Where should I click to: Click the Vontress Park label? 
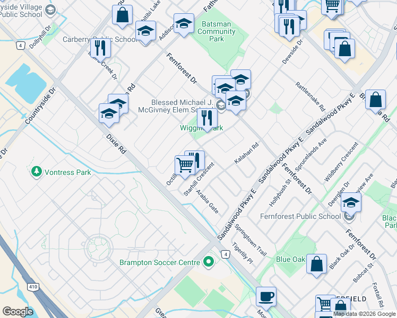67,172
